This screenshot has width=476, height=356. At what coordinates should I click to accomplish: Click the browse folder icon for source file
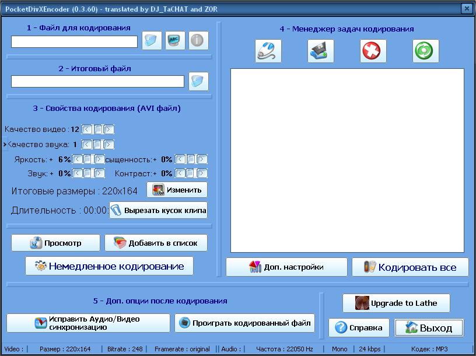(152, 41)
